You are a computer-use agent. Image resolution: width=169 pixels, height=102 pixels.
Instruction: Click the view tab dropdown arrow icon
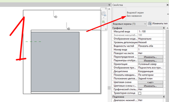(109, 5)
